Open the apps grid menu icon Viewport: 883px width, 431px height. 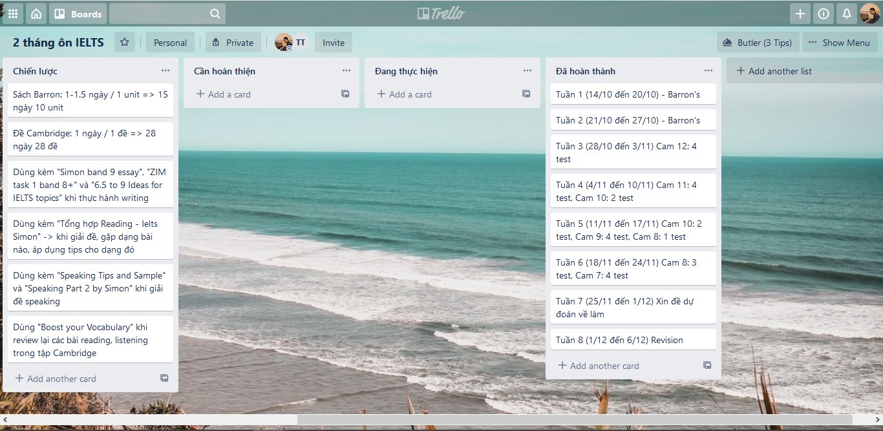point(13,14)
